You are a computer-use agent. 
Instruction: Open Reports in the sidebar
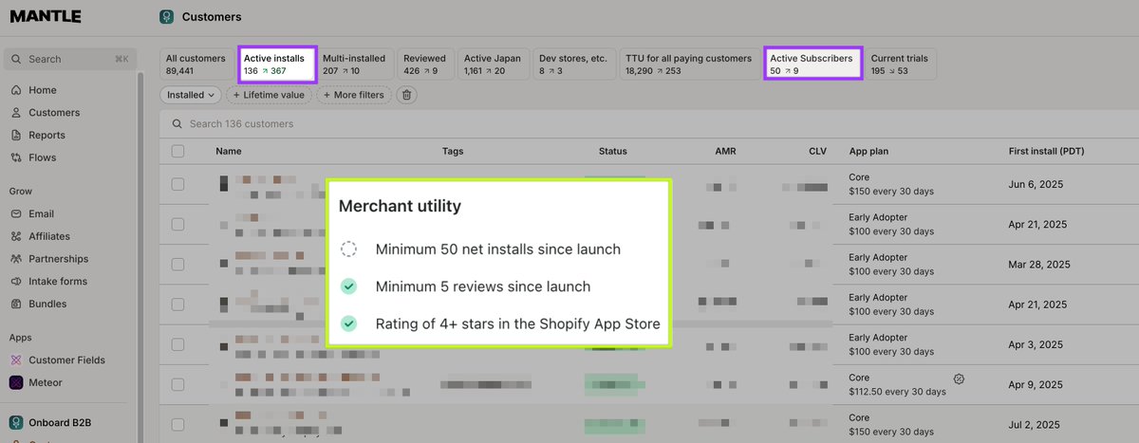point(47,136)
